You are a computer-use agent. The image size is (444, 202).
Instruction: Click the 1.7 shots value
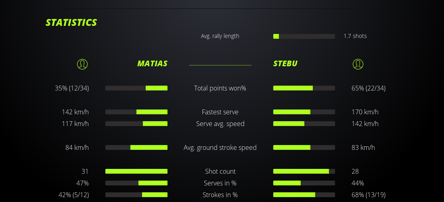pyautogui.click(x=355, y=36)
